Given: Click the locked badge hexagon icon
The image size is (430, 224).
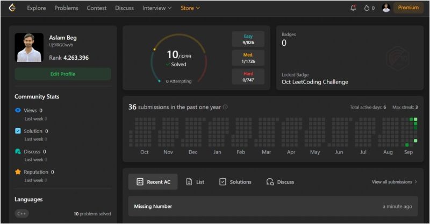Looking at the screenshot, I should click(398, 58).
